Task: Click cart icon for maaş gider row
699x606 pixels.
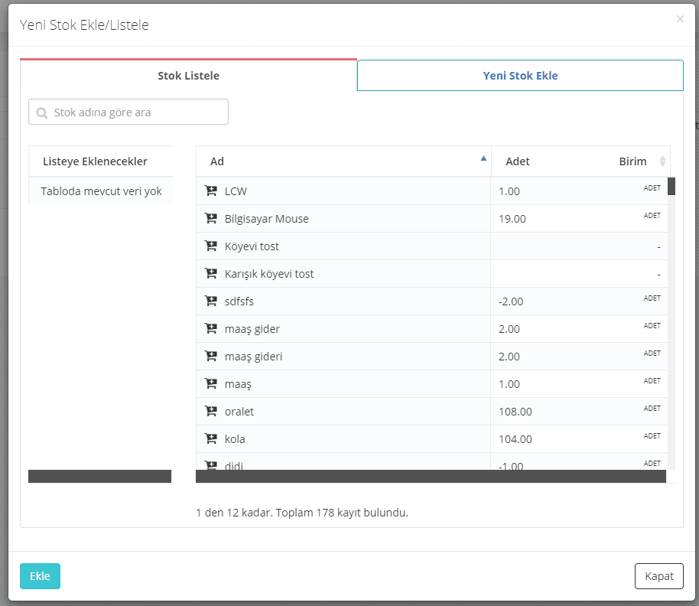Action: click(x=211, y=329)
